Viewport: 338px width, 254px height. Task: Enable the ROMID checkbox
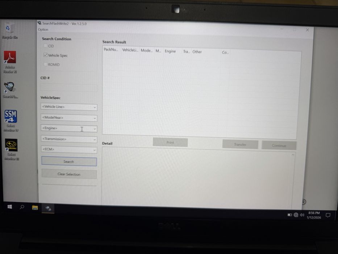click(x=46, y=64)
